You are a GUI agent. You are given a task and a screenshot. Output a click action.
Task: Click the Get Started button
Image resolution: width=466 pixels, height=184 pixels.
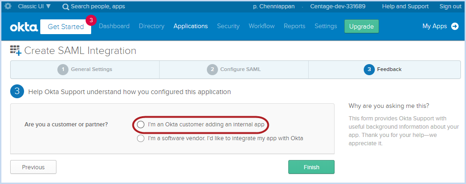(x=66, y=27)
